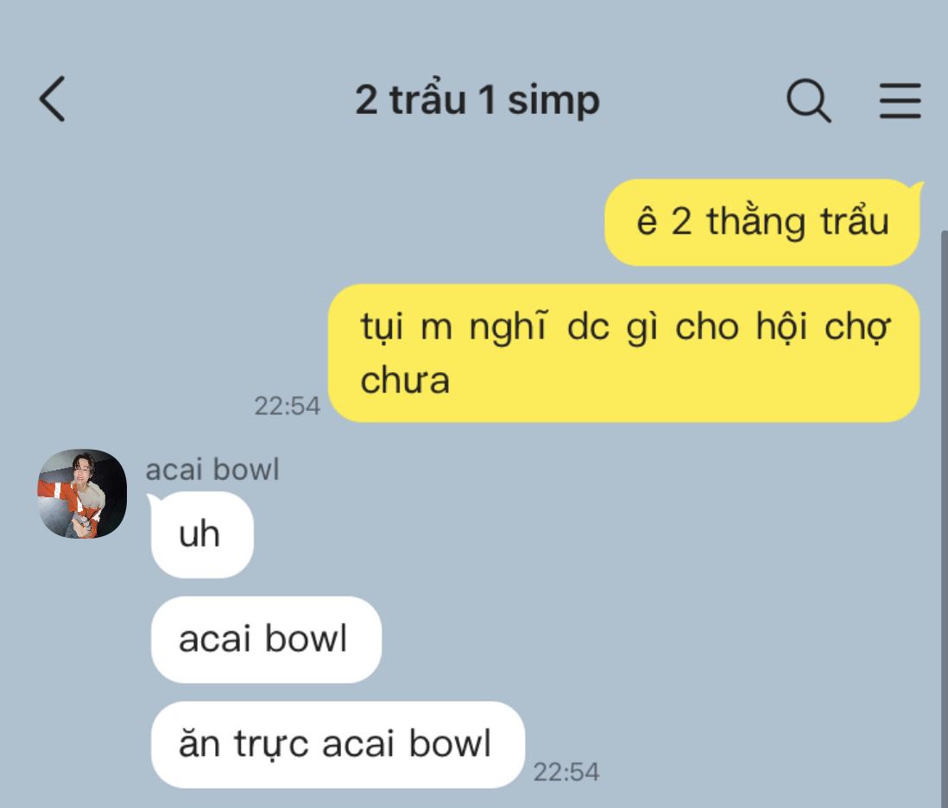Image resolution: width=948 pixels, height=808 pixels.
Task: Tap the word simp in the header
Action: [553, 101]
